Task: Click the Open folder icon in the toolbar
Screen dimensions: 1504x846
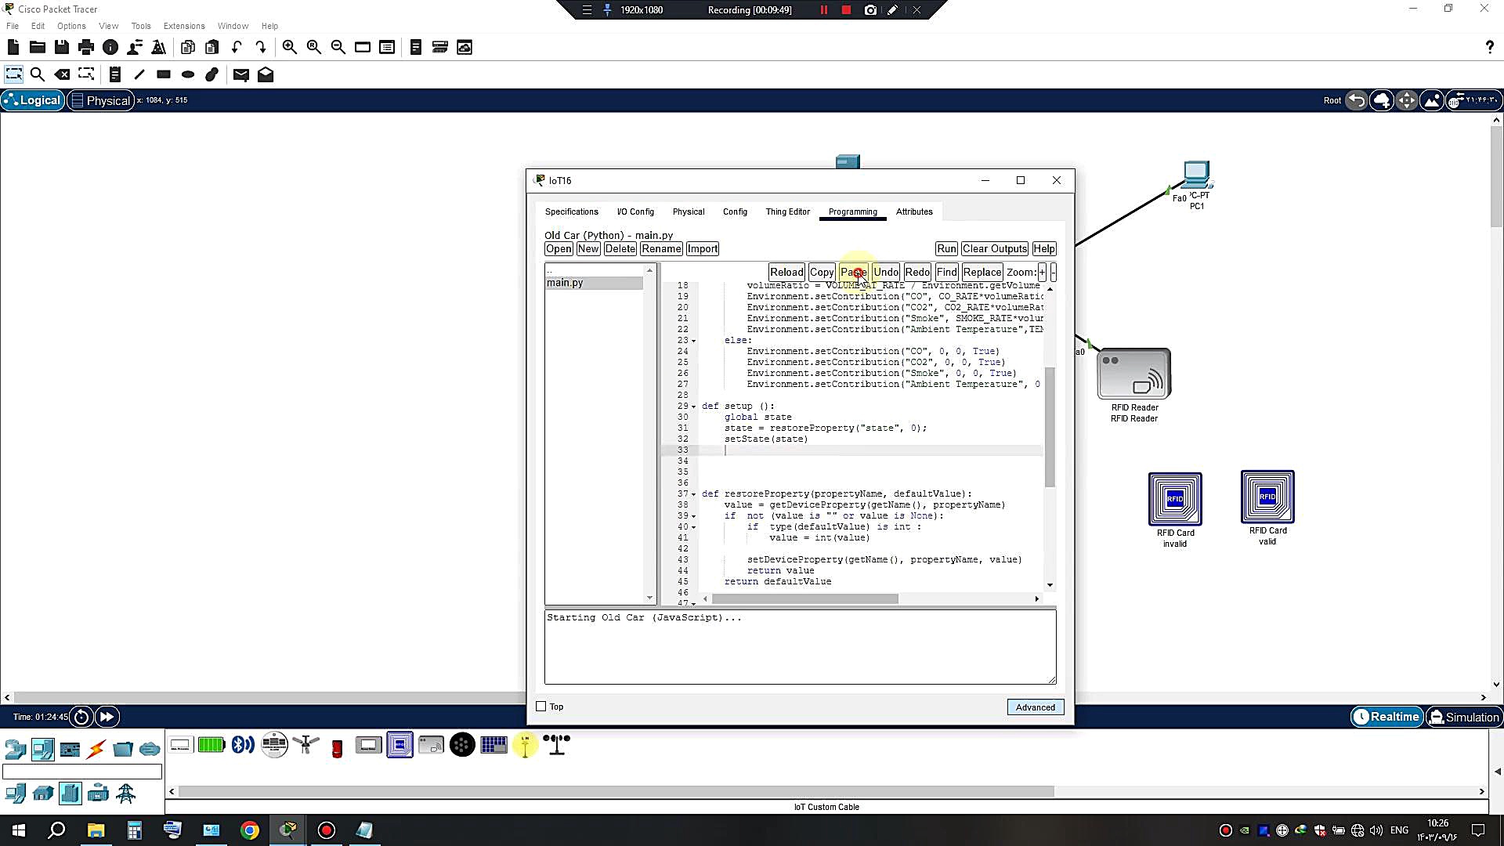Action: tap(37, 47)
